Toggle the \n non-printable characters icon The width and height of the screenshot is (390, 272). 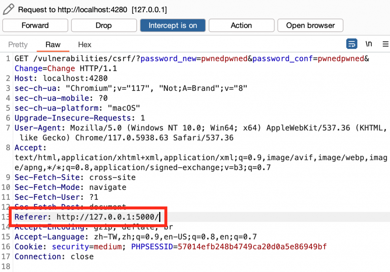tap(369, 44)
